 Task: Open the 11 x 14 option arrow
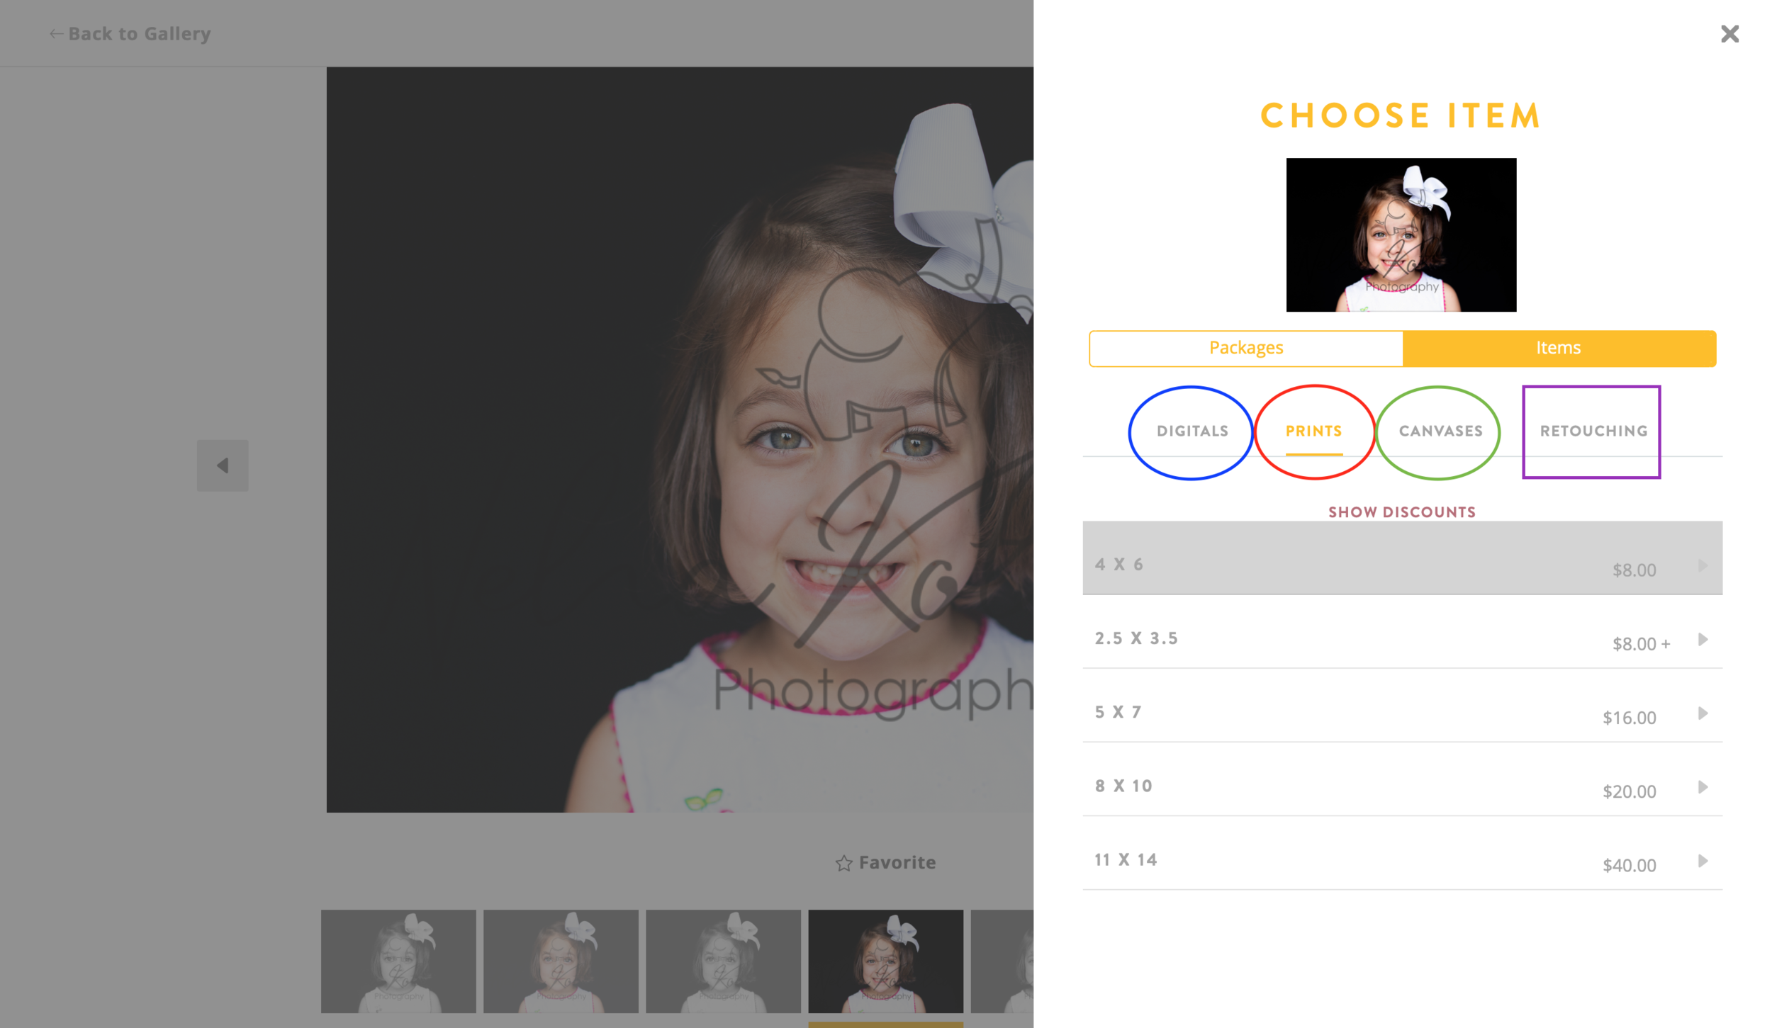pos(1703,860)
